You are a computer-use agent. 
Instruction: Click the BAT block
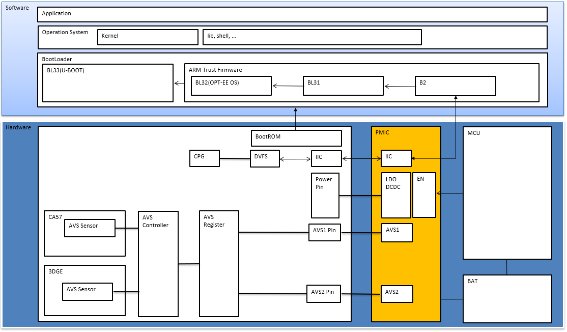pyautogui.click(x=507, y=299)
